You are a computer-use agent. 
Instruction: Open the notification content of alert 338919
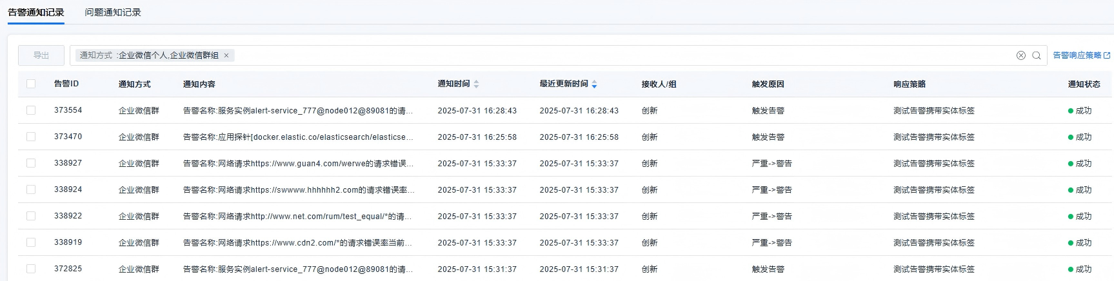[297, 243]
